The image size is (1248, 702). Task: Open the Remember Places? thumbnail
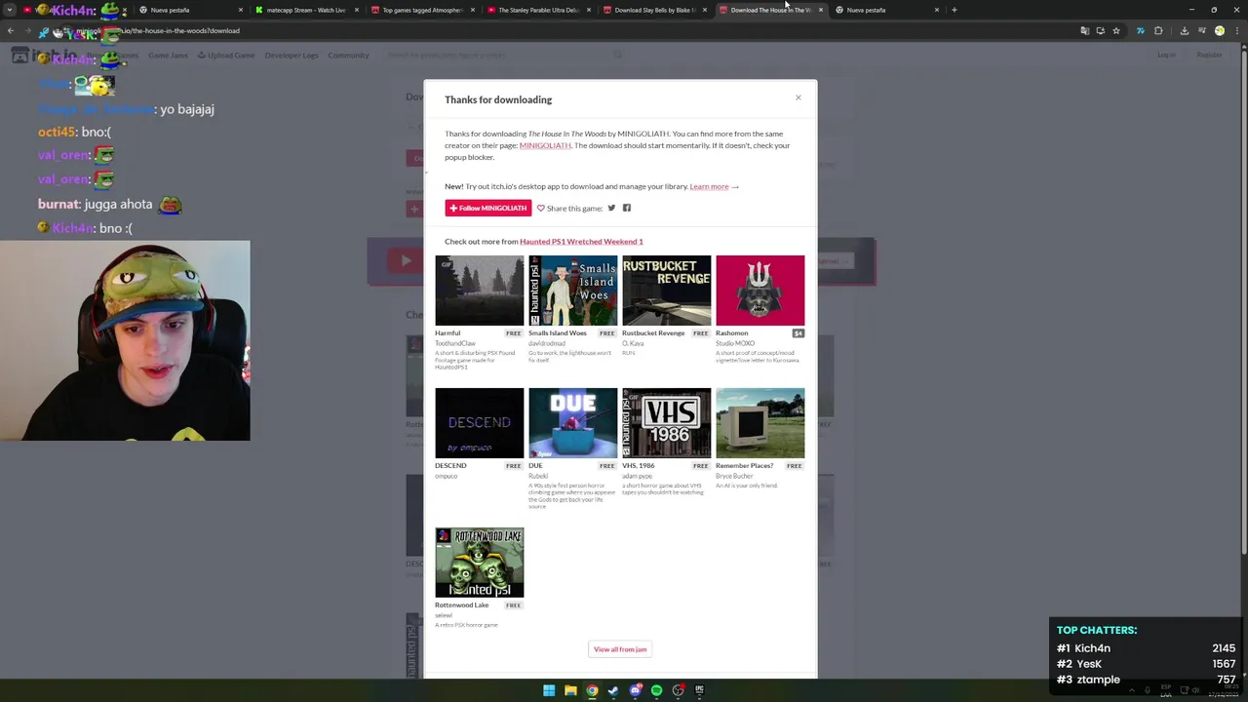pos(760,423)
